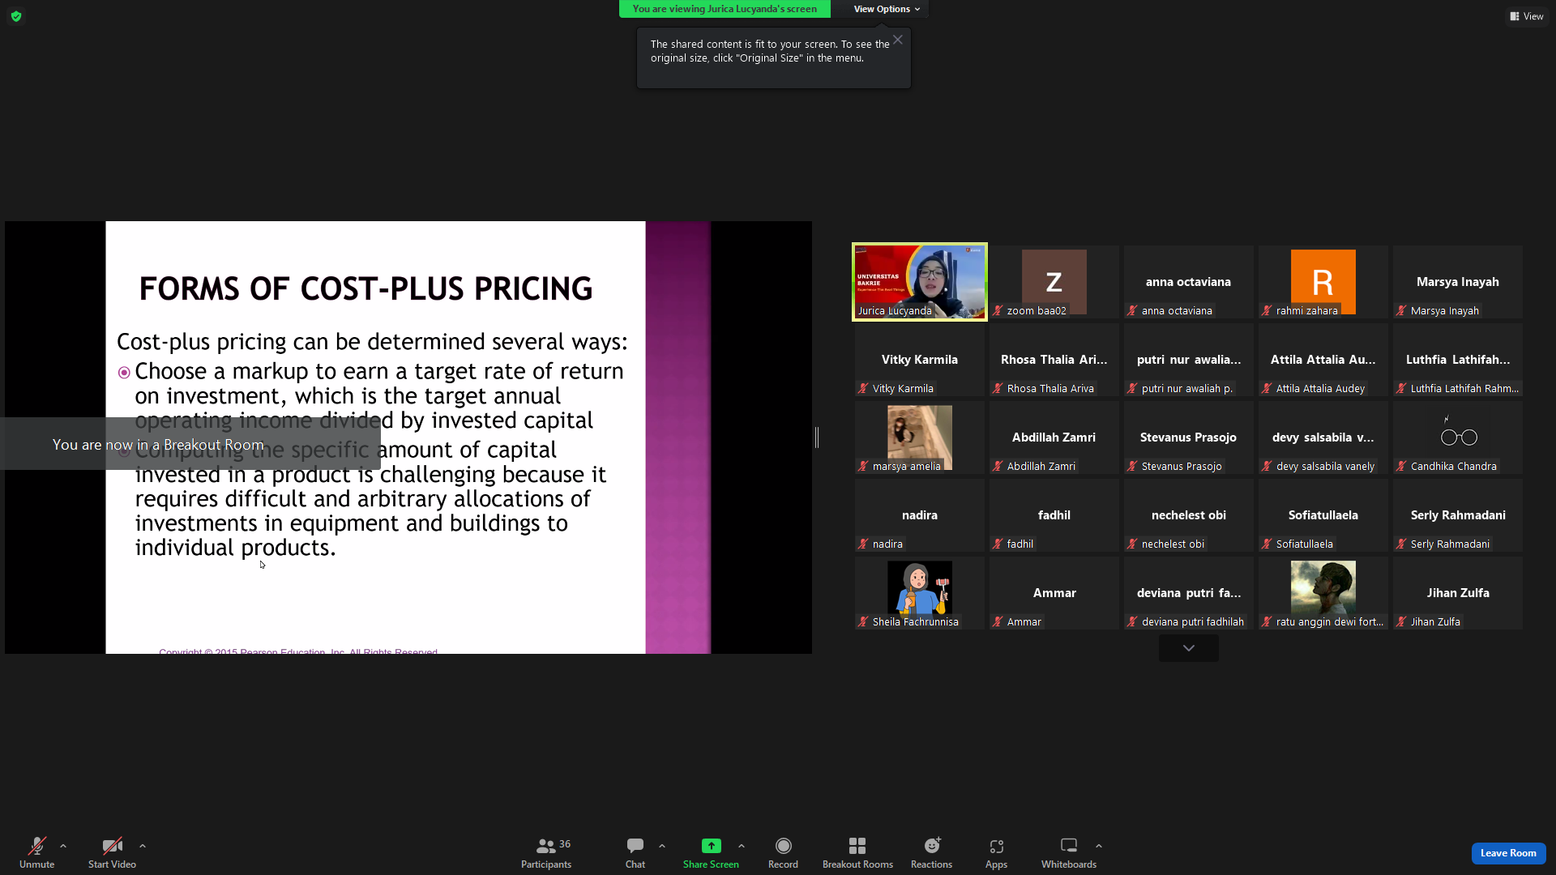Open the Apps panel
Viewport: 1556px width, 875px height.
pyautogui.click(x=996, y=852)
